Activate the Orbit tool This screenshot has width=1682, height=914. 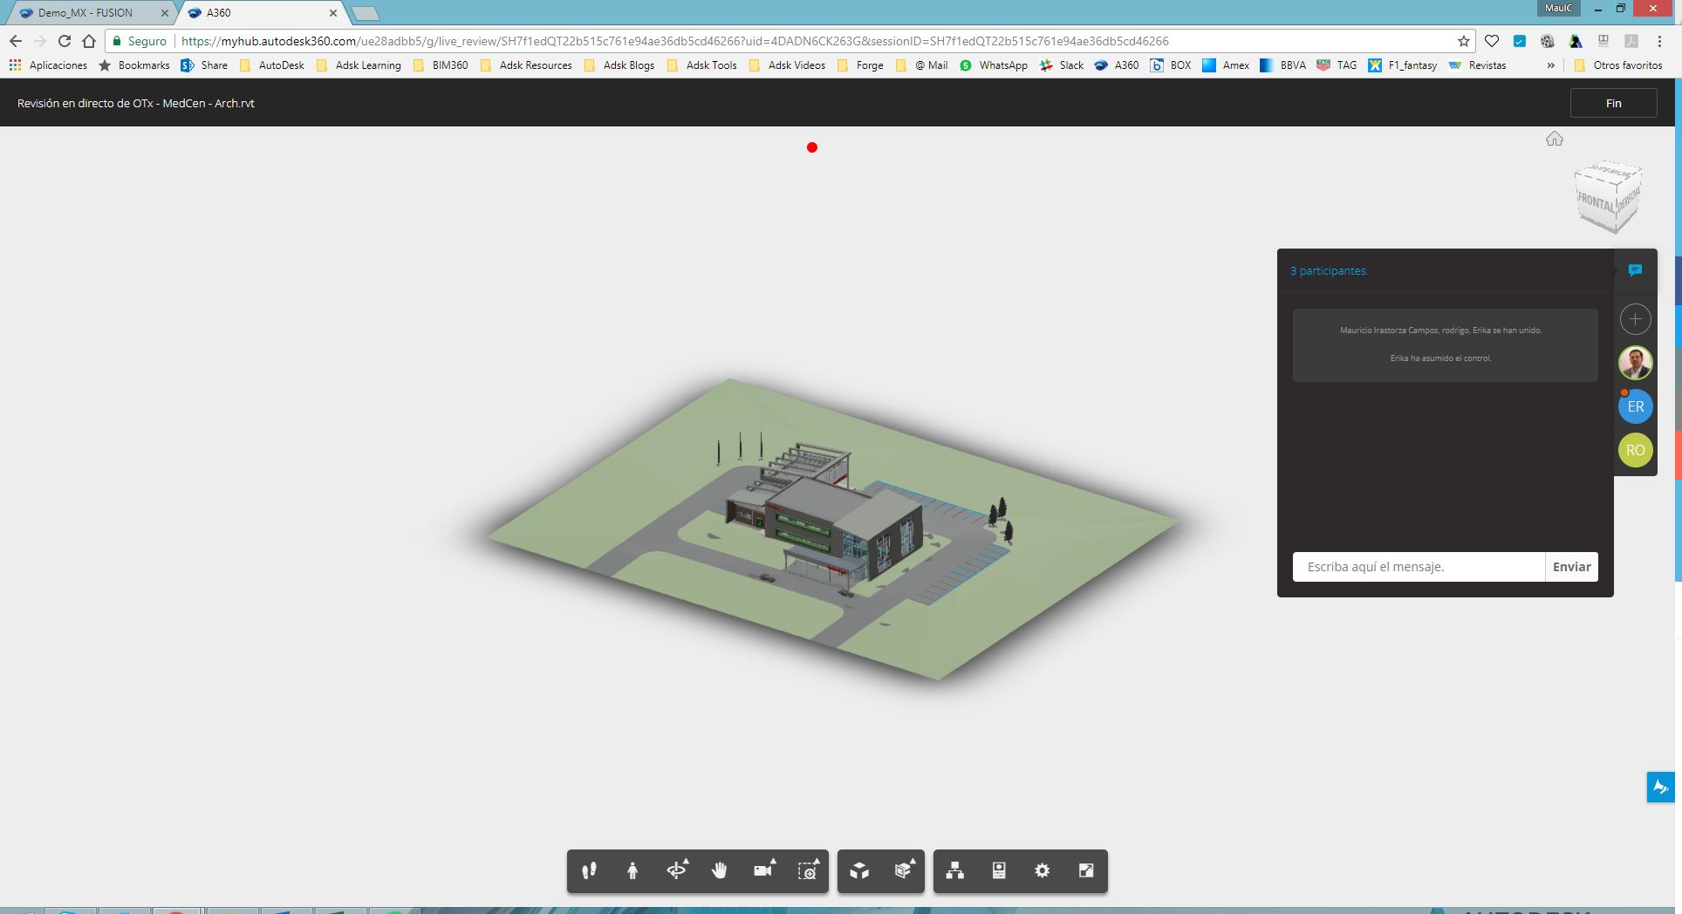[x=677, y=870]
